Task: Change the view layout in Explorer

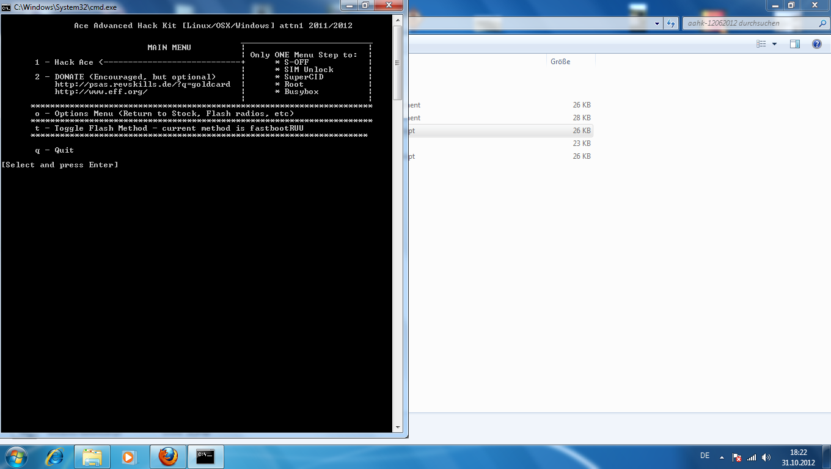Action: pyautogui.click(x=761, y=44)
